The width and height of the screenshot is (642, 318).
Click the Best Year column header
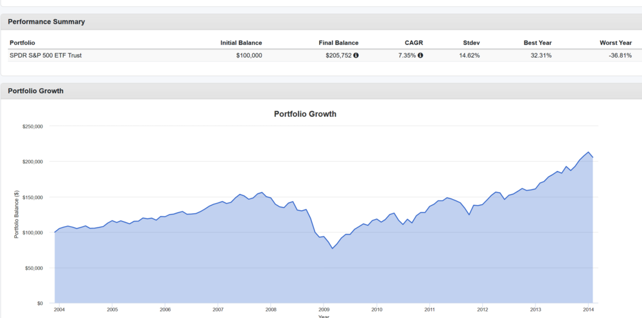[537, 43]
